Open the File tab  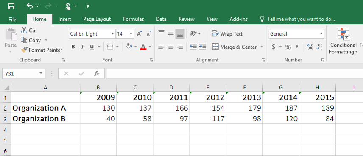(x=12, y=19)
